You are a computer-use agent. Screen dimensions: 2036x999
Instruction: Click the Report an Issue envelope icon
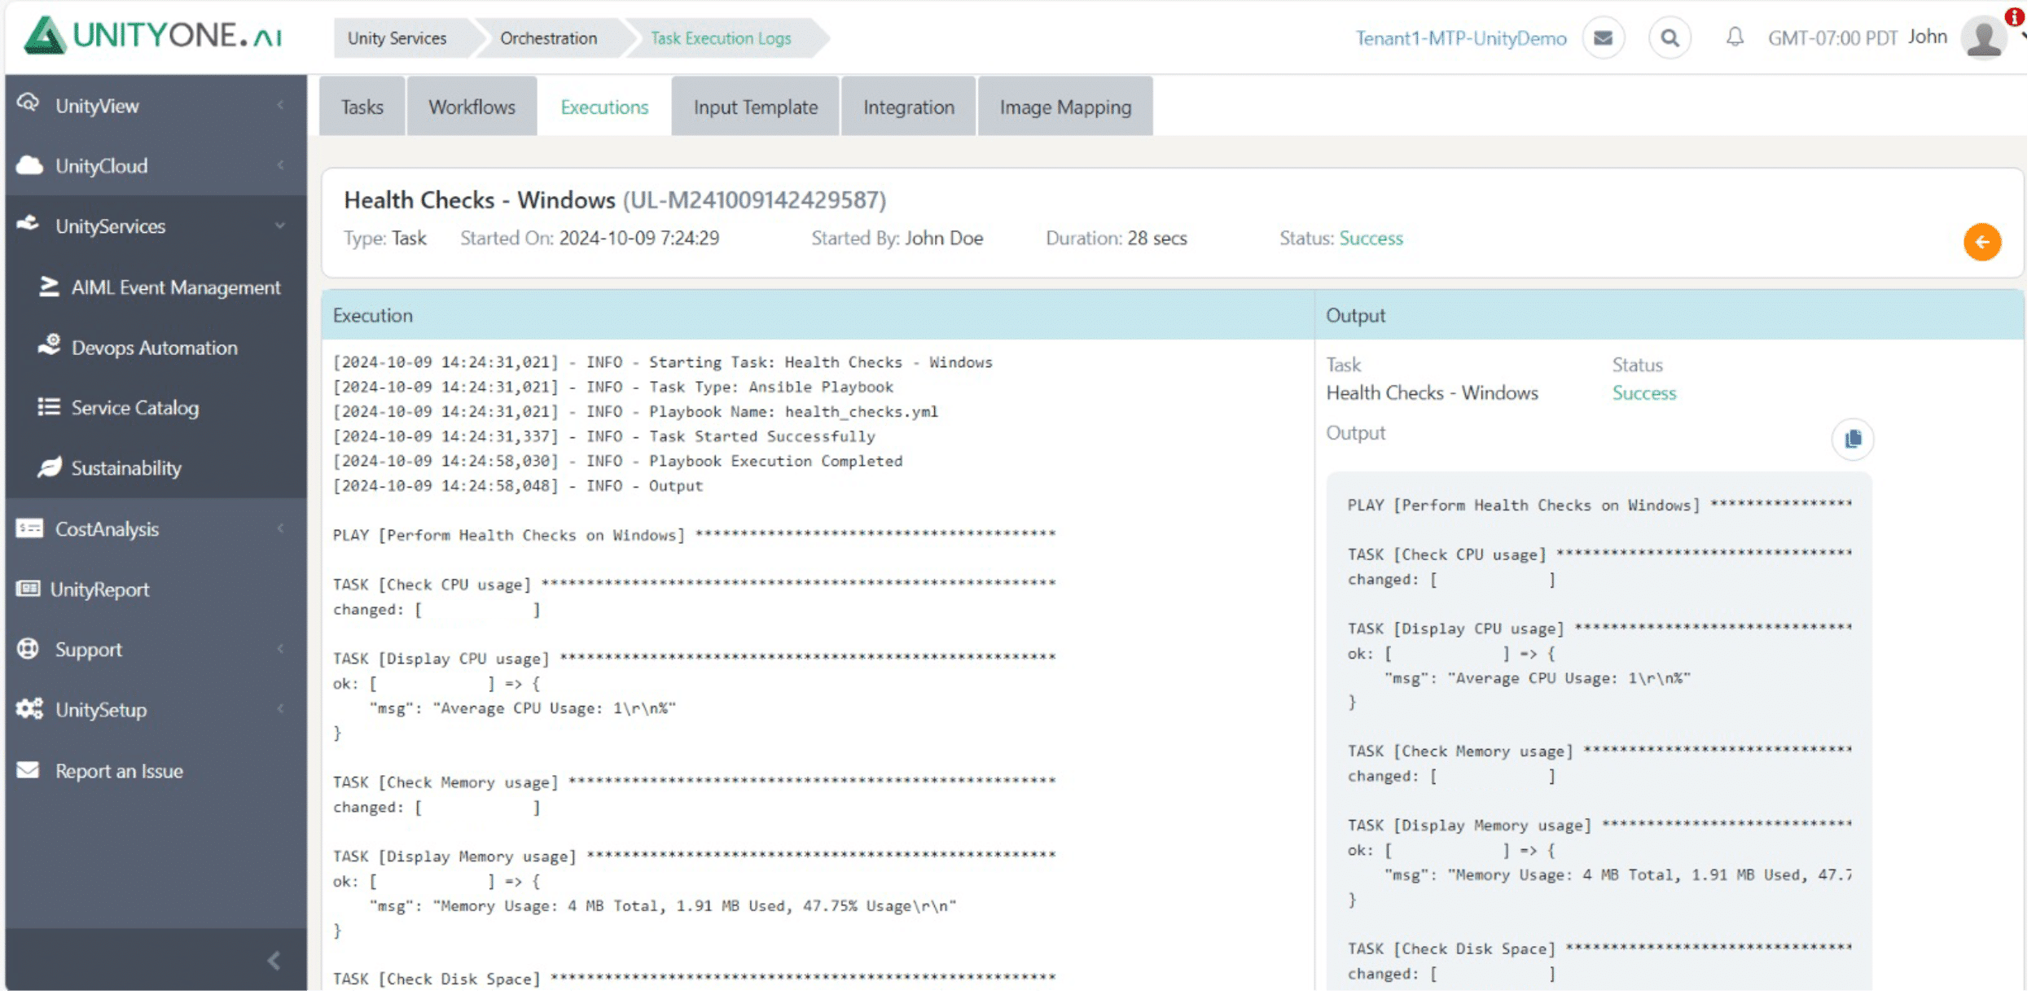pos(29,769)
